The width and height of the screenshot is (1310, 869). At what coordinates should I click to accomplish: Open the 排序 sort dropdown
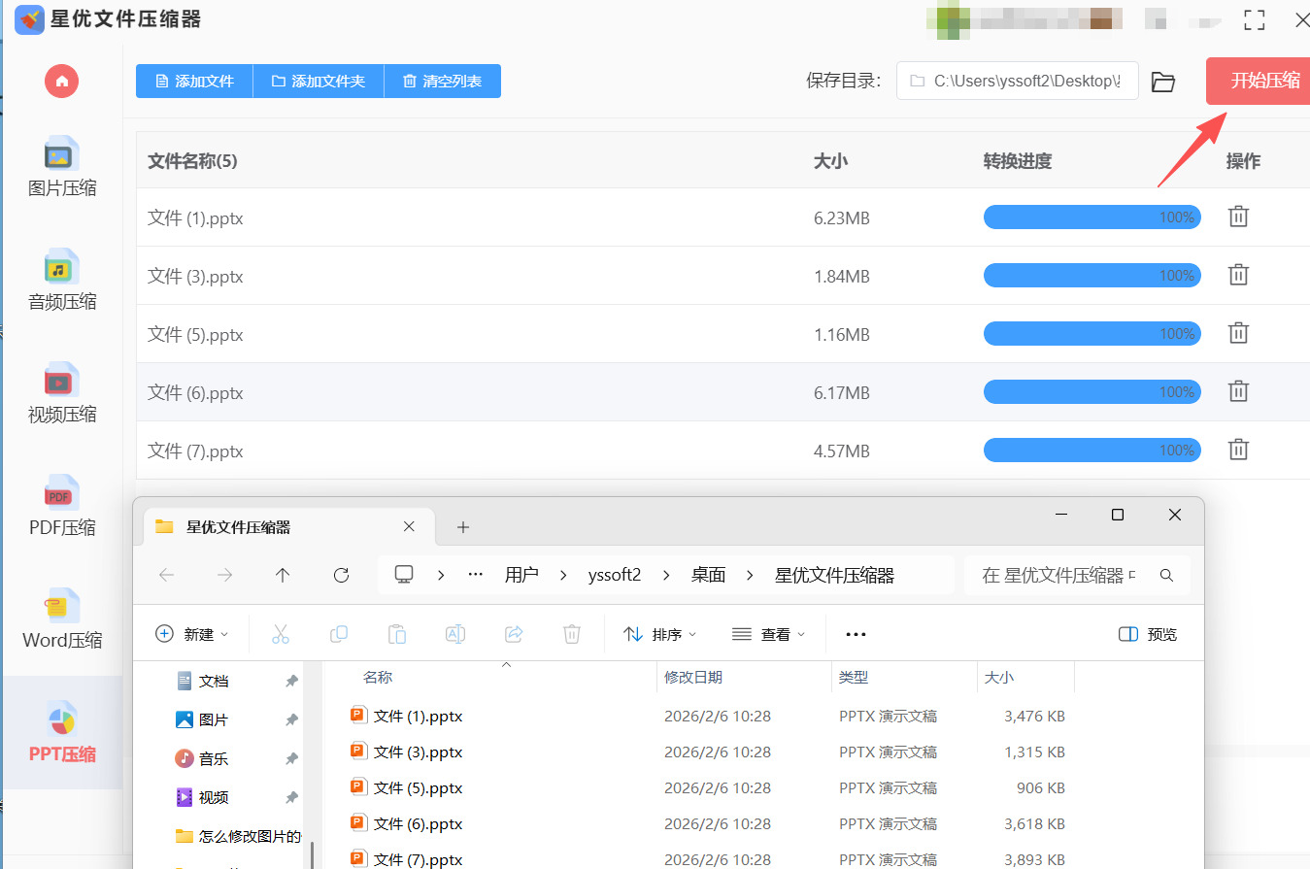click(x=659, y=634)
